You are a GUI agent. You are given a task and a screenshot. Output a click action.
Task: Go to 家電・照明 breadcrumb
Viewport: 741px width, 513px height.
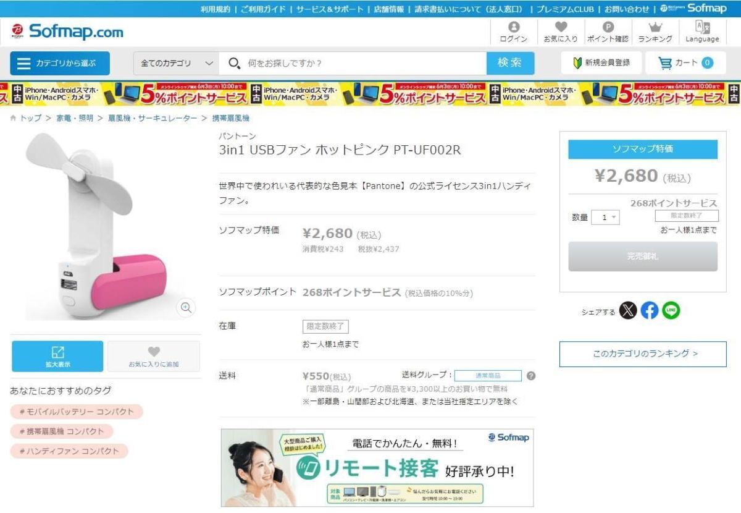point(75,118)
